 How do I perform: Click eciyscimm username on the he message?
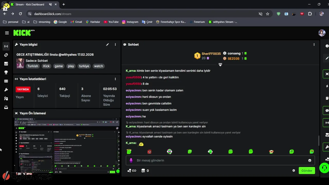click(x=134, y=116)
